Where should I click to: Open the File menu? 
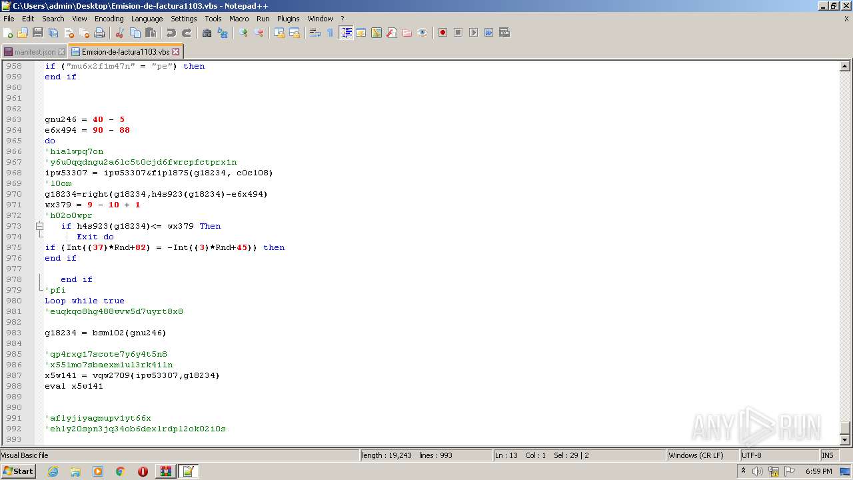[x=9, y=19]
